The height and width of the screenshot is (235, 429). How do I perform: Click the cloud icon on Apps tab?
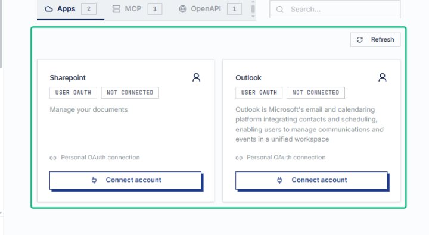tap(49, 9)
